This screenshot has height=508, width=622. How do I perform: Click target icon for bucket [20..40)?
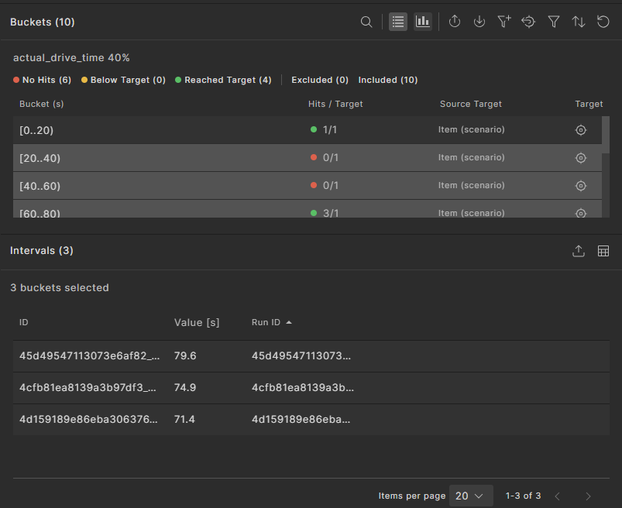[581, 158]
